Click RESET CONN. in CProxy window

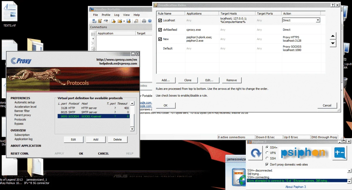(x=20, y=153)
